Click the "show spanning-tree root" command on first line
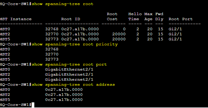 (63, 4)
